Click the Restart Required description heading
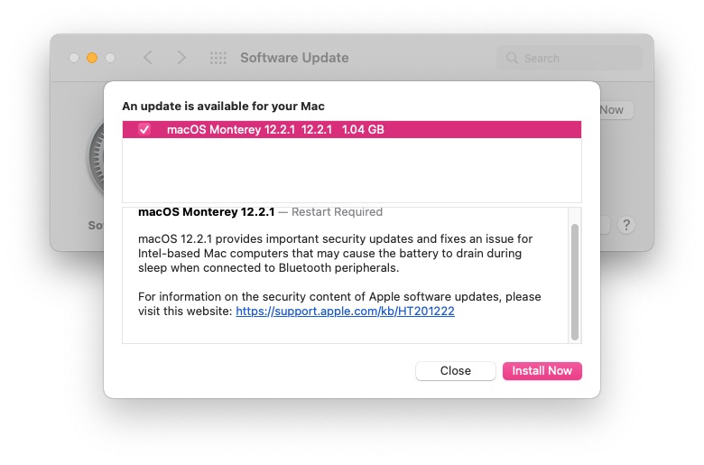Screen dimensions: 704x465 (260, 212)
